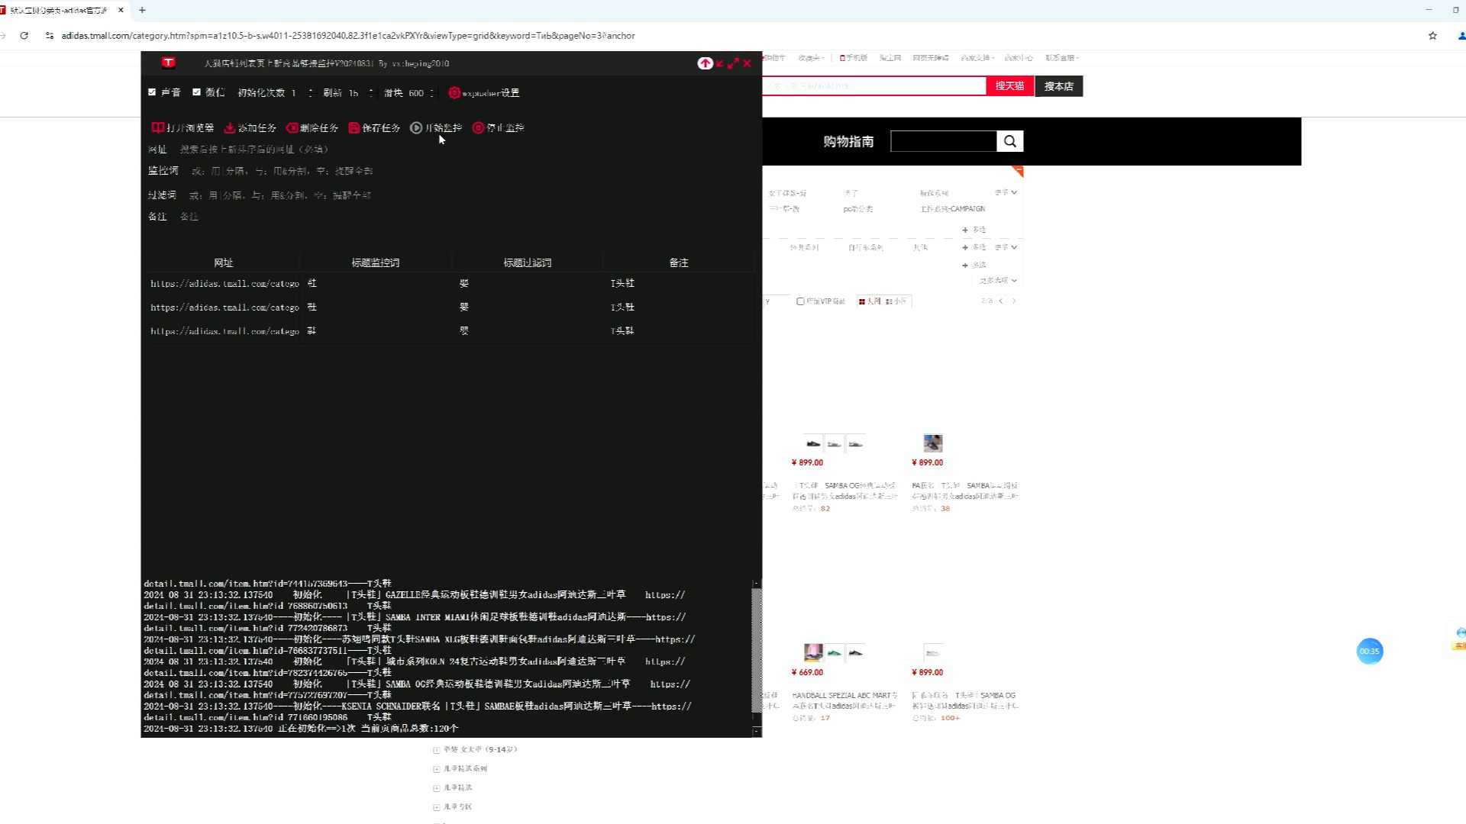Click the 标题监控词 column header
The width and height of the screenshot is (1466, 824).
click(376, 262)
